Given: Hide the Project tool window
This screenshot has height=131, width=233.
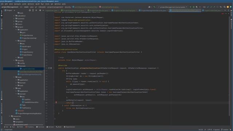Looking at the screenshot, I should tap(43, 11).
